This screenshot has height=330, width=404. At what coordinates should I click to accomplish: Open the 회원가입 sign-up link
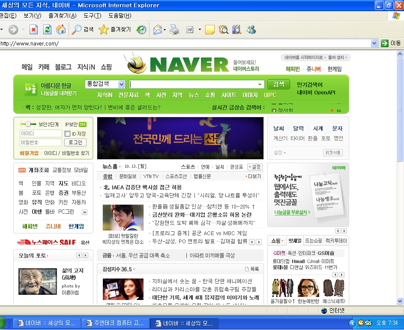click(x=29, y=153)
